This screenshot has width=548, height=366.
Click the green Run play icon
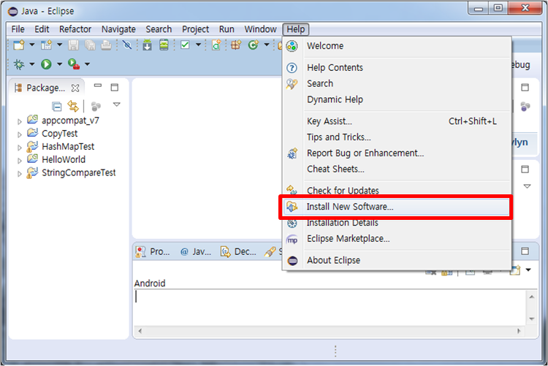click(x=46, y=64)
